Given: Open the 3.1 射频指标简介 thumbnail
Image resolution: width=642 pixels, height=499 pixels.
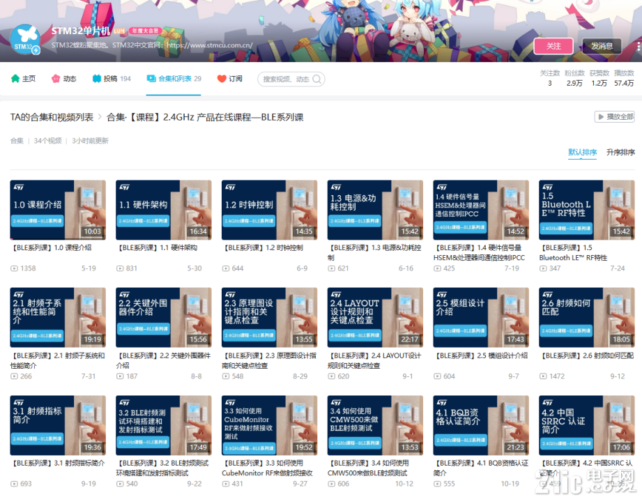Looking at the screenshot, I should click(58, 425).
